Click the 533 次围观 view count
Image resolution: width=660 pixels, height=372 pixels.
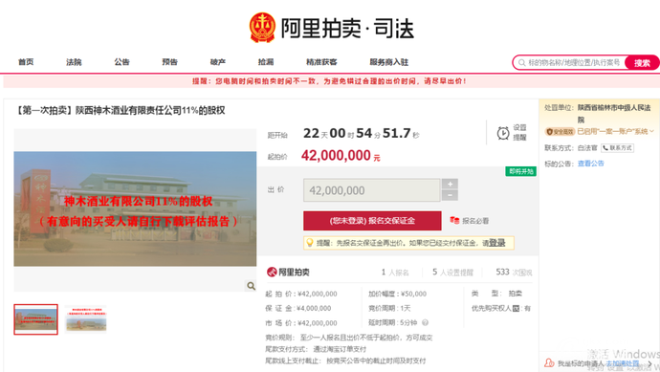(514, 273)
